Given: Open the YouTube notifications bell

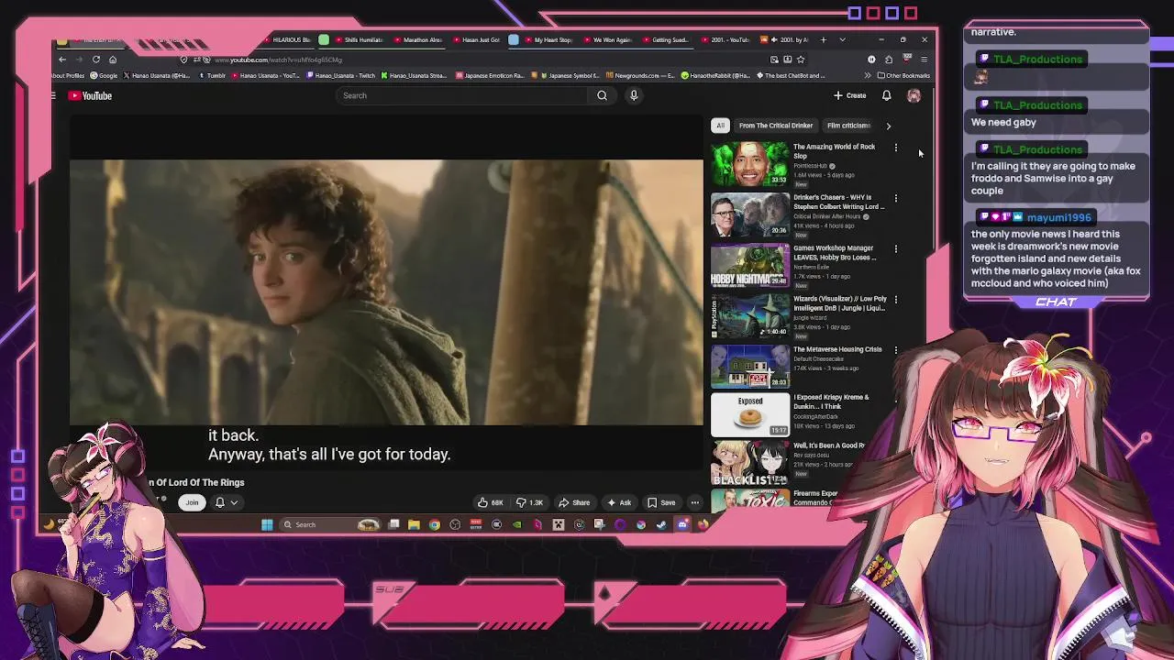Looking at the screenshot, I should coord(886,95).
